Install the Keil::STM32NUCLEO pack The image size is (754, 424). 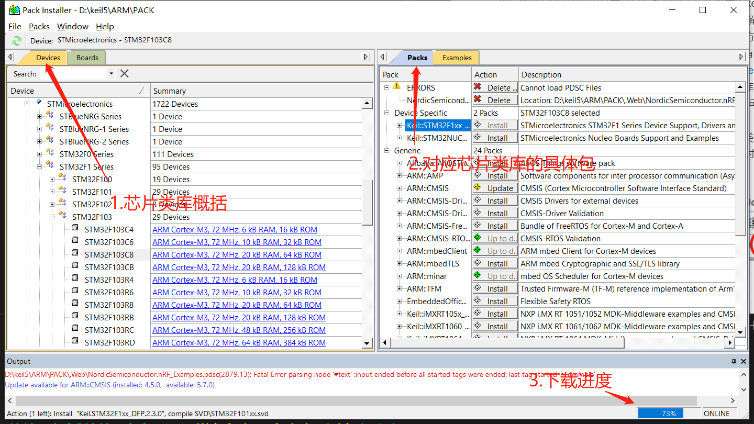(x=495, y=138)
